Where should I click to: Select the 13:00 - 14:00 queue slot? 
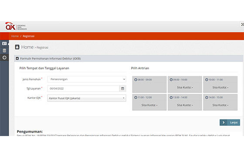[185, 102]
